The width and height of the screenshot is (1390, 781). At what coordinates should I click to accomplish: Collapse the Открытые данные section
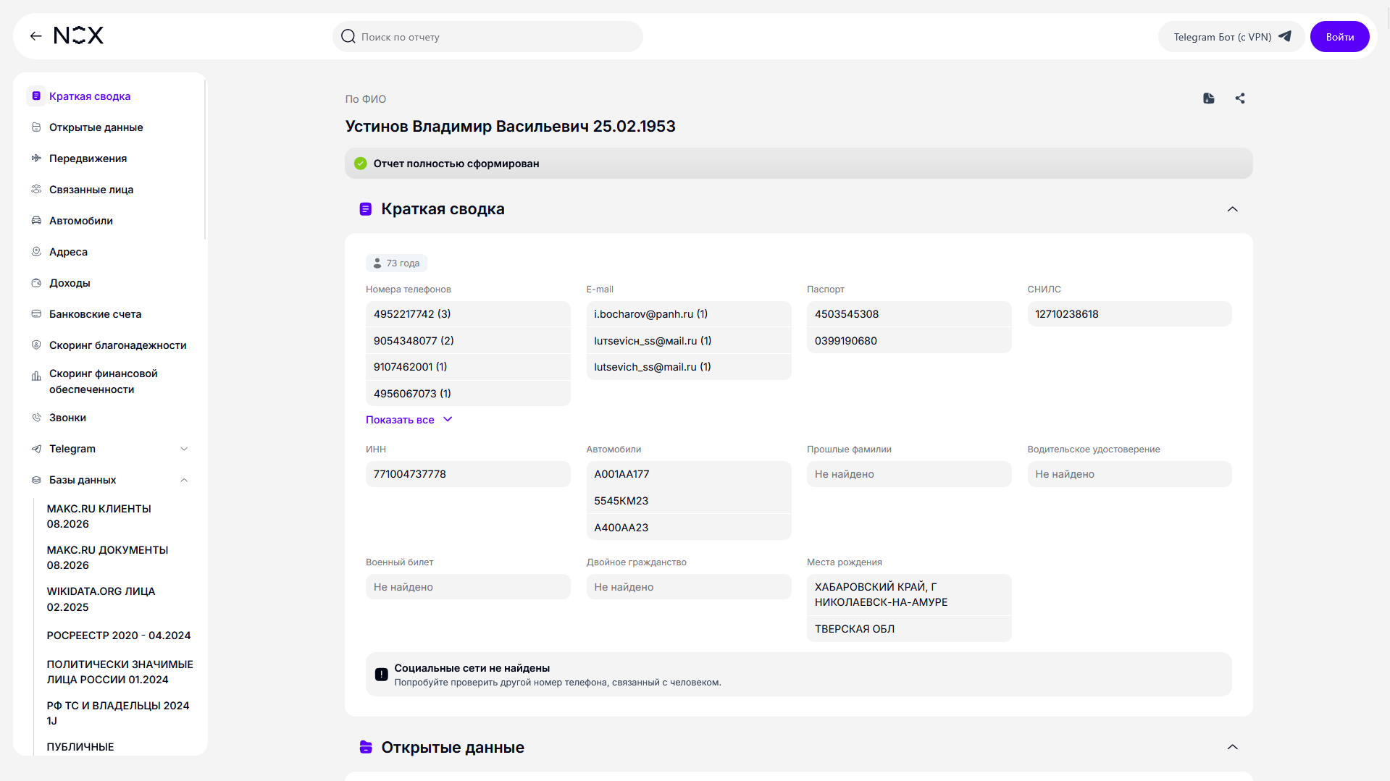[x=1232, y=747]
